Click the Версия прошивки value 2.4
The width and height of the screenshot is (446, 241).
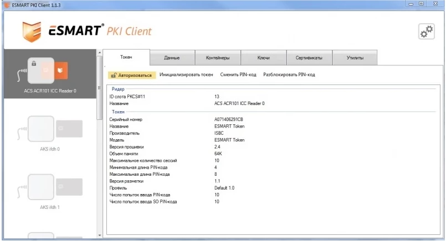click(x=217, y=147)
